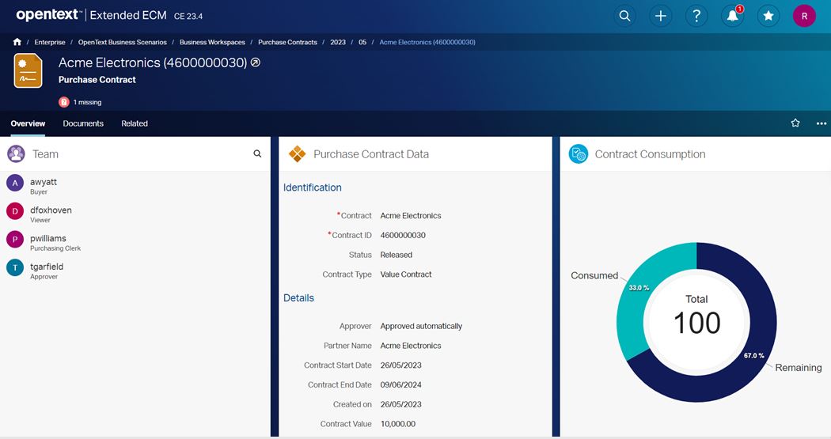Image resolution: width=831 pixels, height=439 pixels.
Task: Open the user profile avatar R
Action: click(804, 16)
